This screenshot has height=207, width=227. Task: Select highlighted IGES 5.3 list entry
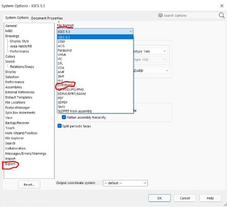[x=95, y=37]
